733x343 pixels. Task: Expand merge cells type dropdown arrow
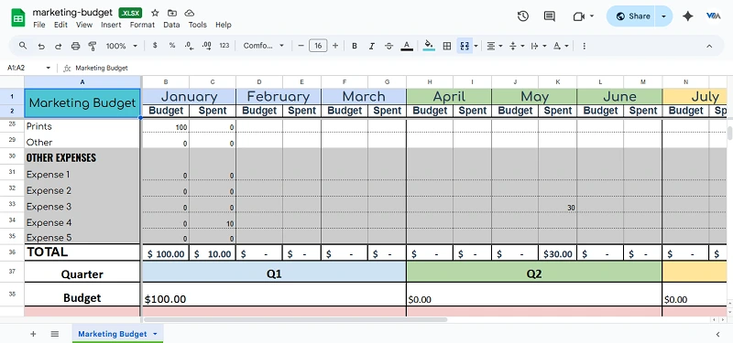(476, 46)
